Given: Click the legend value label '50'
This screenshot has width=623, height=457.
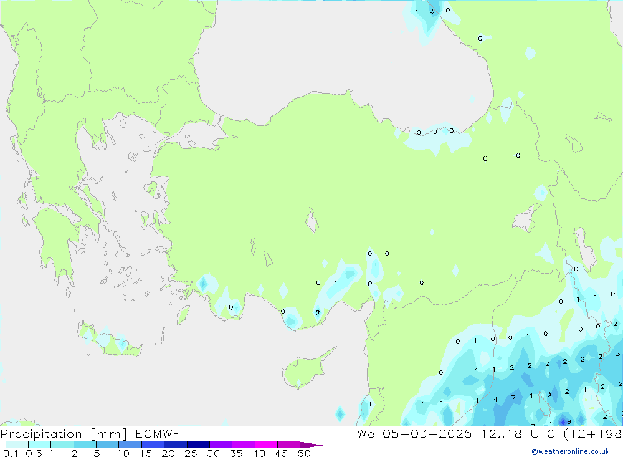Looking at the screenshot, I should pos(304,453).
